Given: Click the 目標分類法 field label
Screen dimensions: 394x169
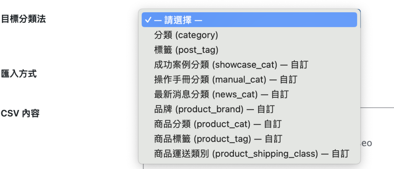Looking at the screenshot, I should pos(23,19).
